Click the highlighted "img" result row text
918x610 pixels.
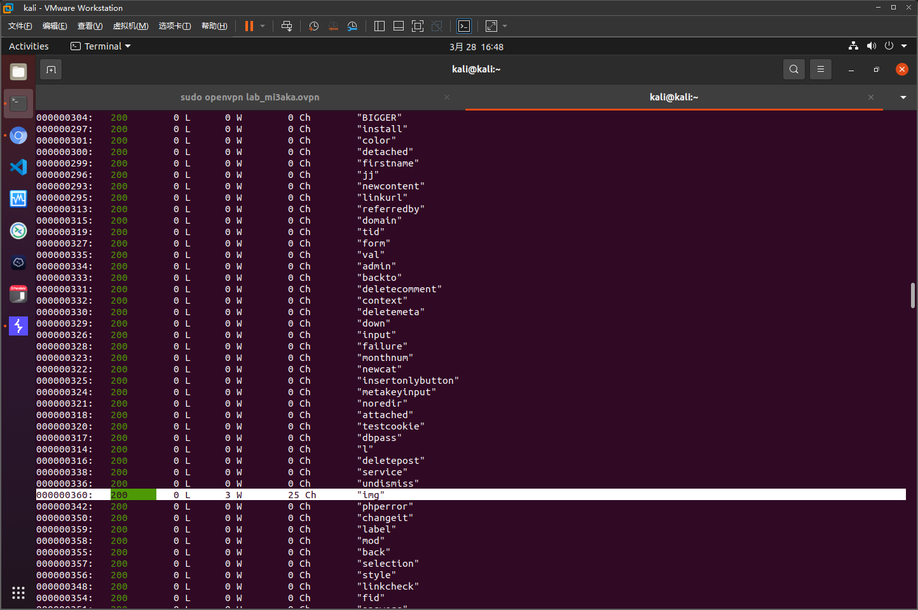[371, 495]
